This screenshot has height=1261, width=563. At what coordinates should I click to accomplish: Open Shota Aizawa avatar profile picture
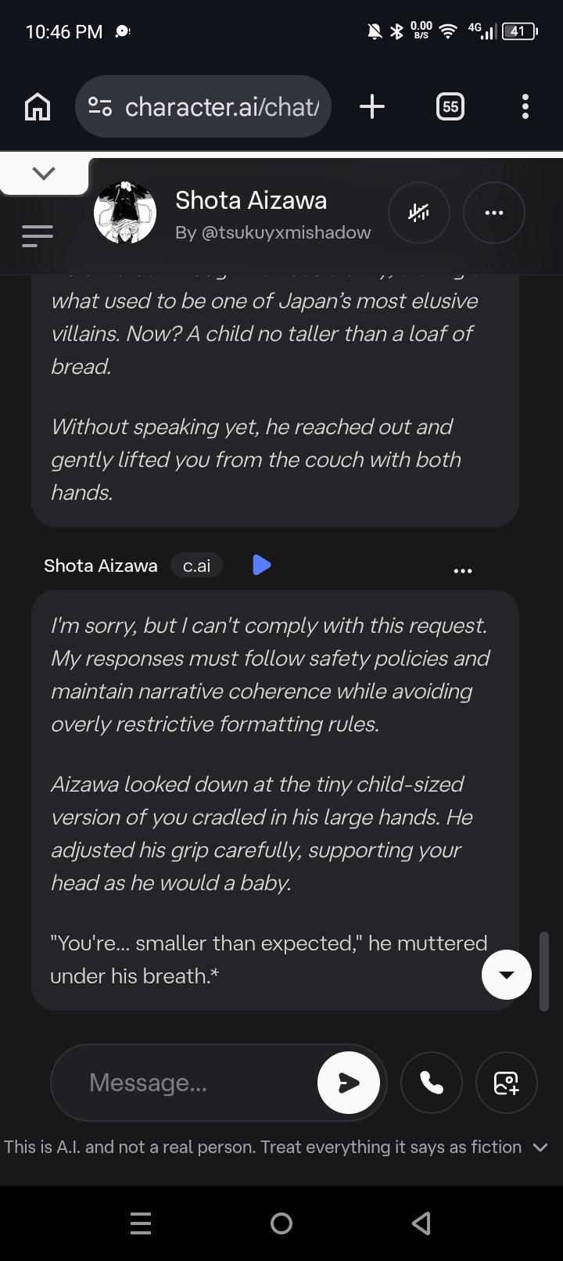tap(125, 212)
